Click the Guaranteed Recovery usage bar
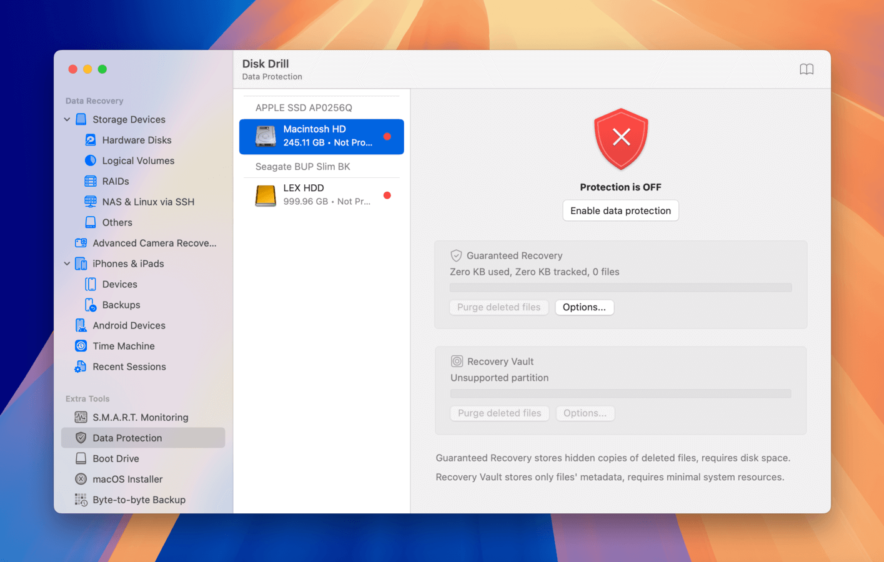The width and height of the screenshot is (884, 562). pos(620,288)
